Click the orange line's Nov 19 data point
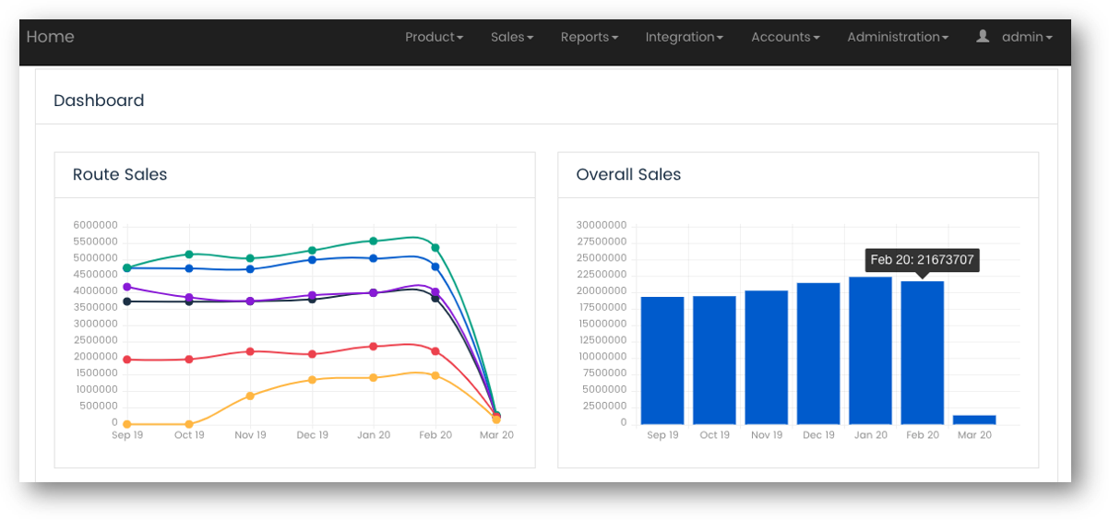Viewport: 1109px width, 520px height. coord(250,396)
